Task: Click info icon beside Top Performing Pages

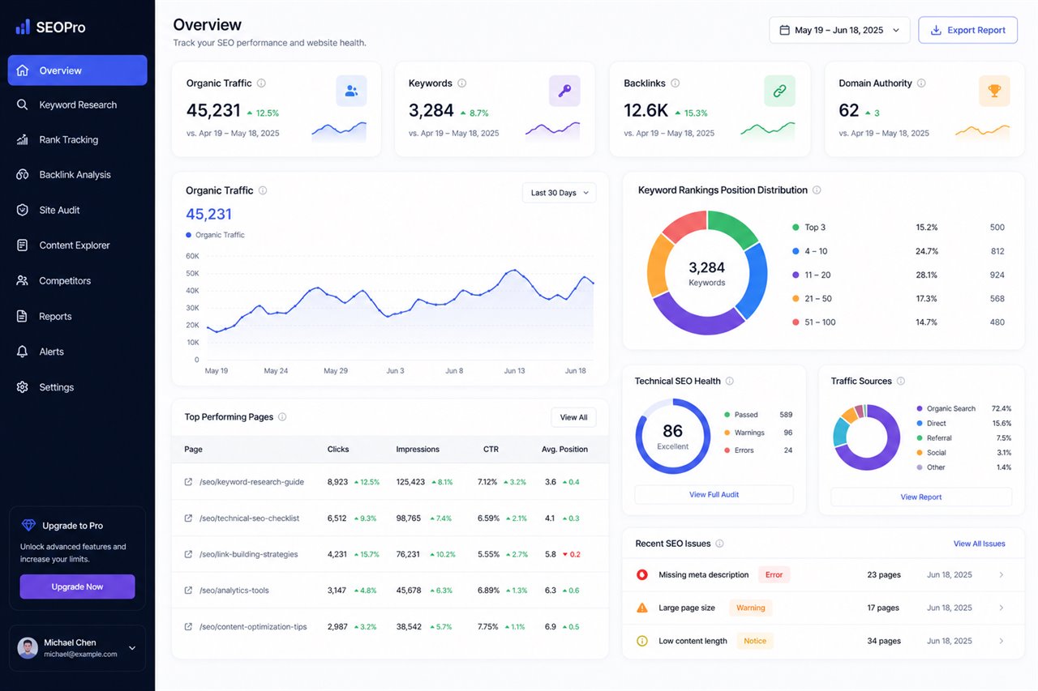Action: [282, 417]
